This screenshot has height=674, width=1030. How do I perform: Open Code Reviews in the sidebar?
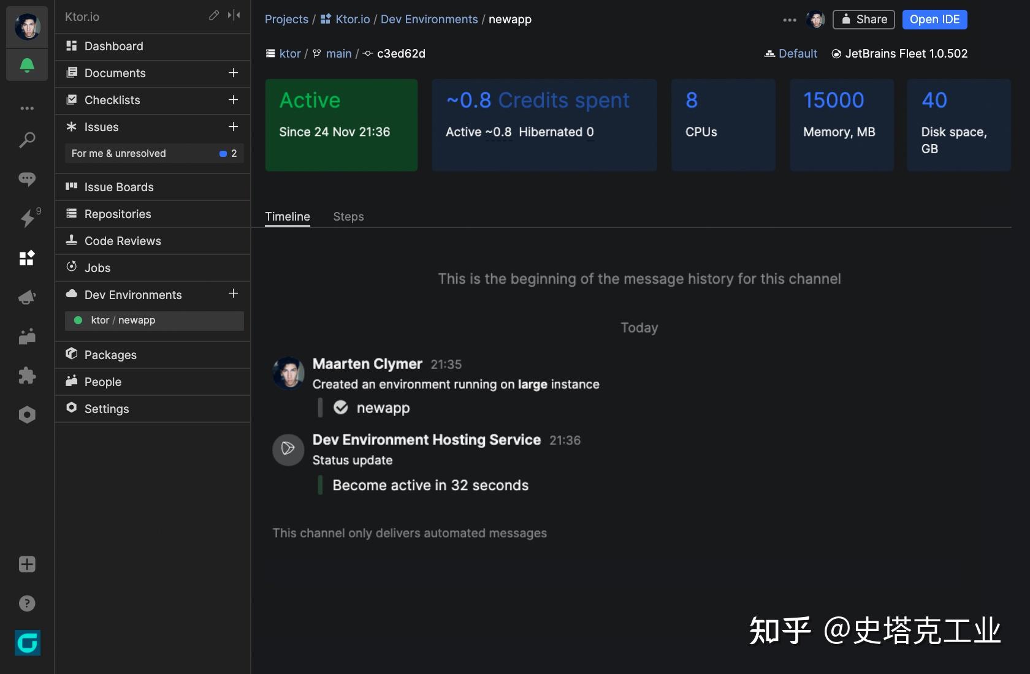point(153,241)
